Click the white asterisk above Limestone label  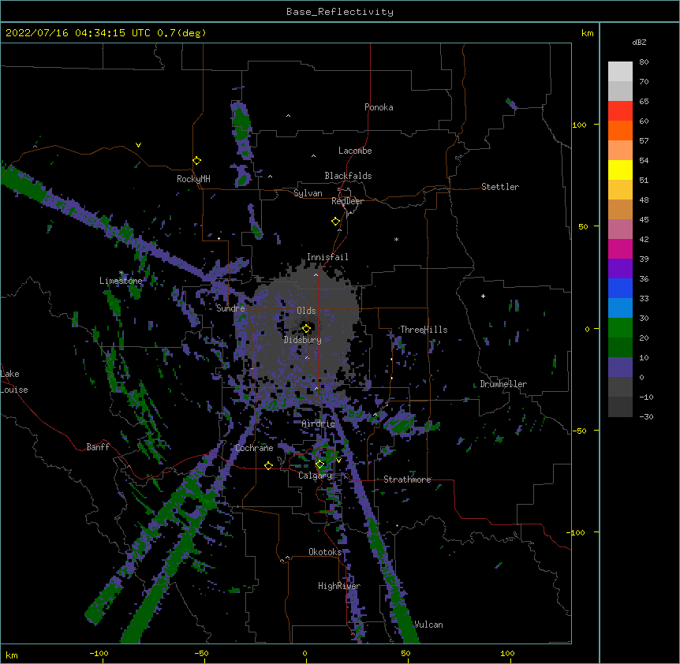coord(121,273)
